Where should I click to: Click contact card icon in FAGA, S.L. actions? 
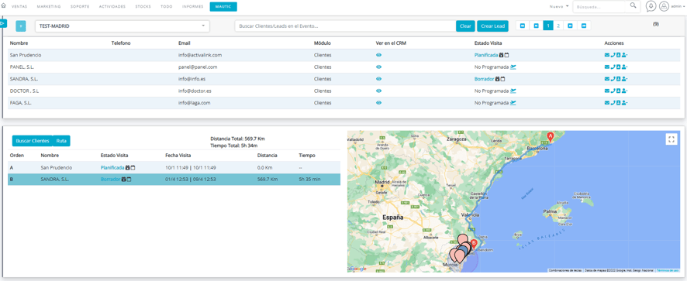[618, 102]
